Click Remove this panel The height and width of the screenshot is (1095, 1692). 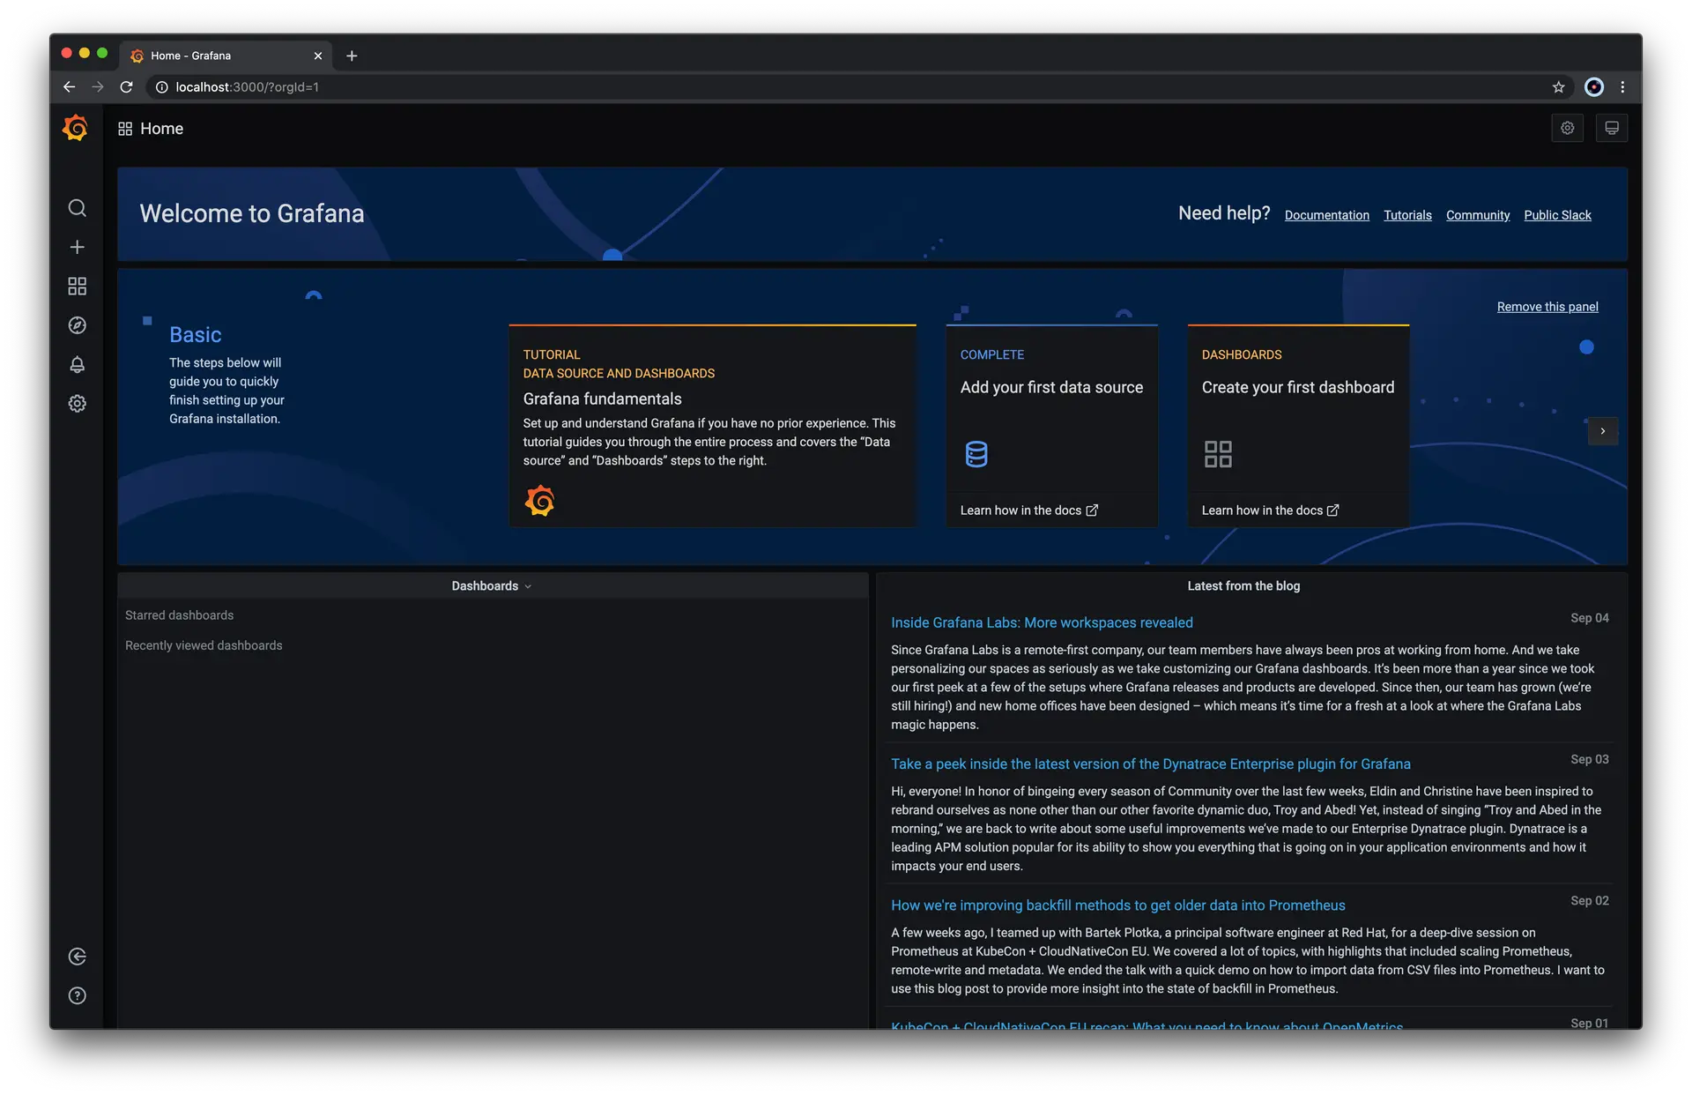(1547, 307)
